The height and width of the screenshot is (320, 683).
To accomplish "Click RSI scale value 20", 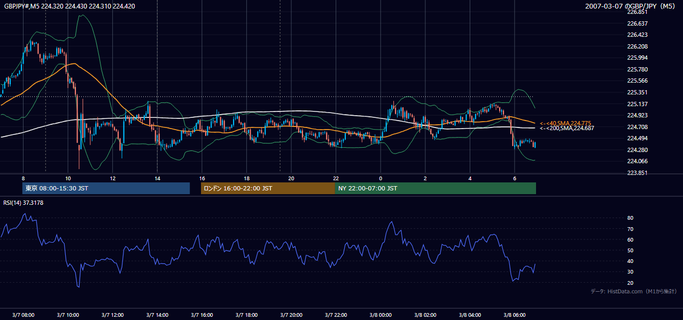I will point(630,283).
